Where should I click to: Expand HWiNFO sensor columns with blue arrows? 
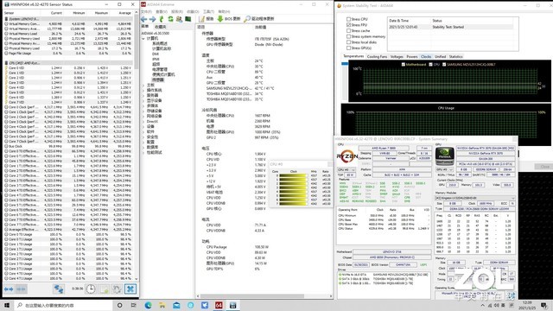point(9,289)
